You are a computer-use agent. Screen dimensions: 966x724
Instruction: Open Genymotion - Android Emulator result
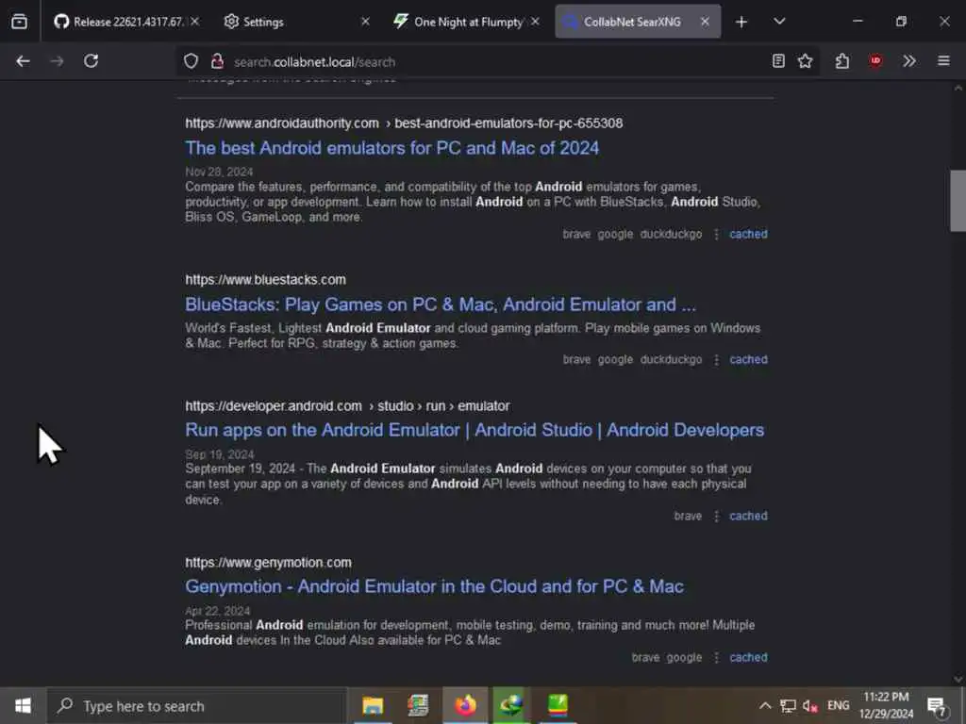pos(434,586)
